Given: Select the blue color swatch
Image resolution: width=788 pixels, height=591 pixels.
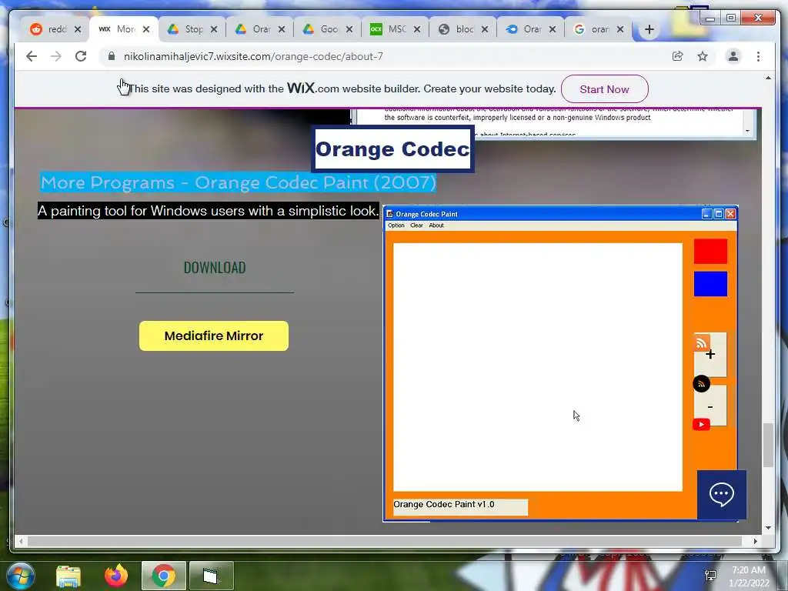Looking at the screenshot, I should coord(710,284).
